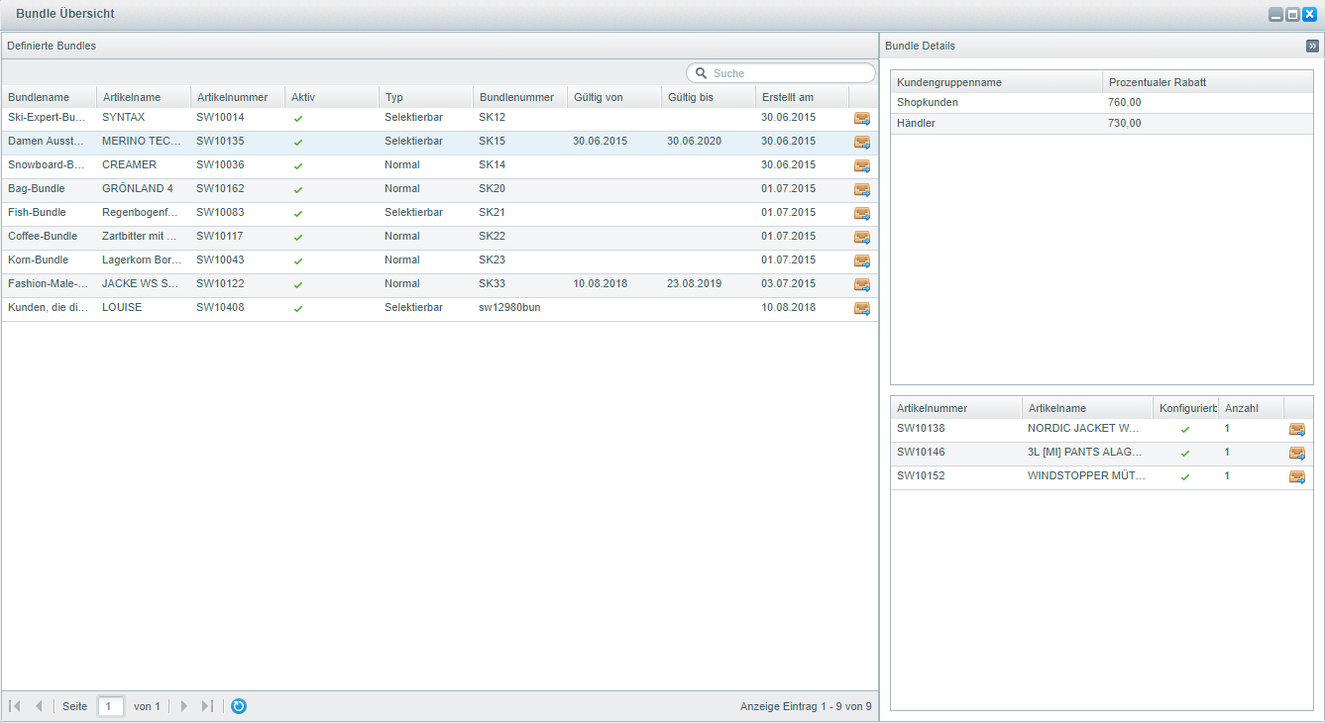Select the Fish-Bundle name cell
Image resolution: width=1325 pixels, height=723 pixels.
(49, 212)
